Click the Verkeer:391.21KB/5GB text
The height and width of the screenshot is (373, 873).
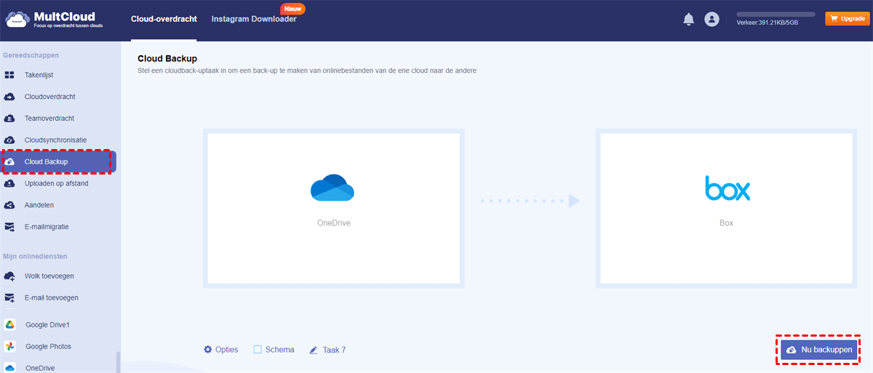pyautogui.click(x=768, y=23)
